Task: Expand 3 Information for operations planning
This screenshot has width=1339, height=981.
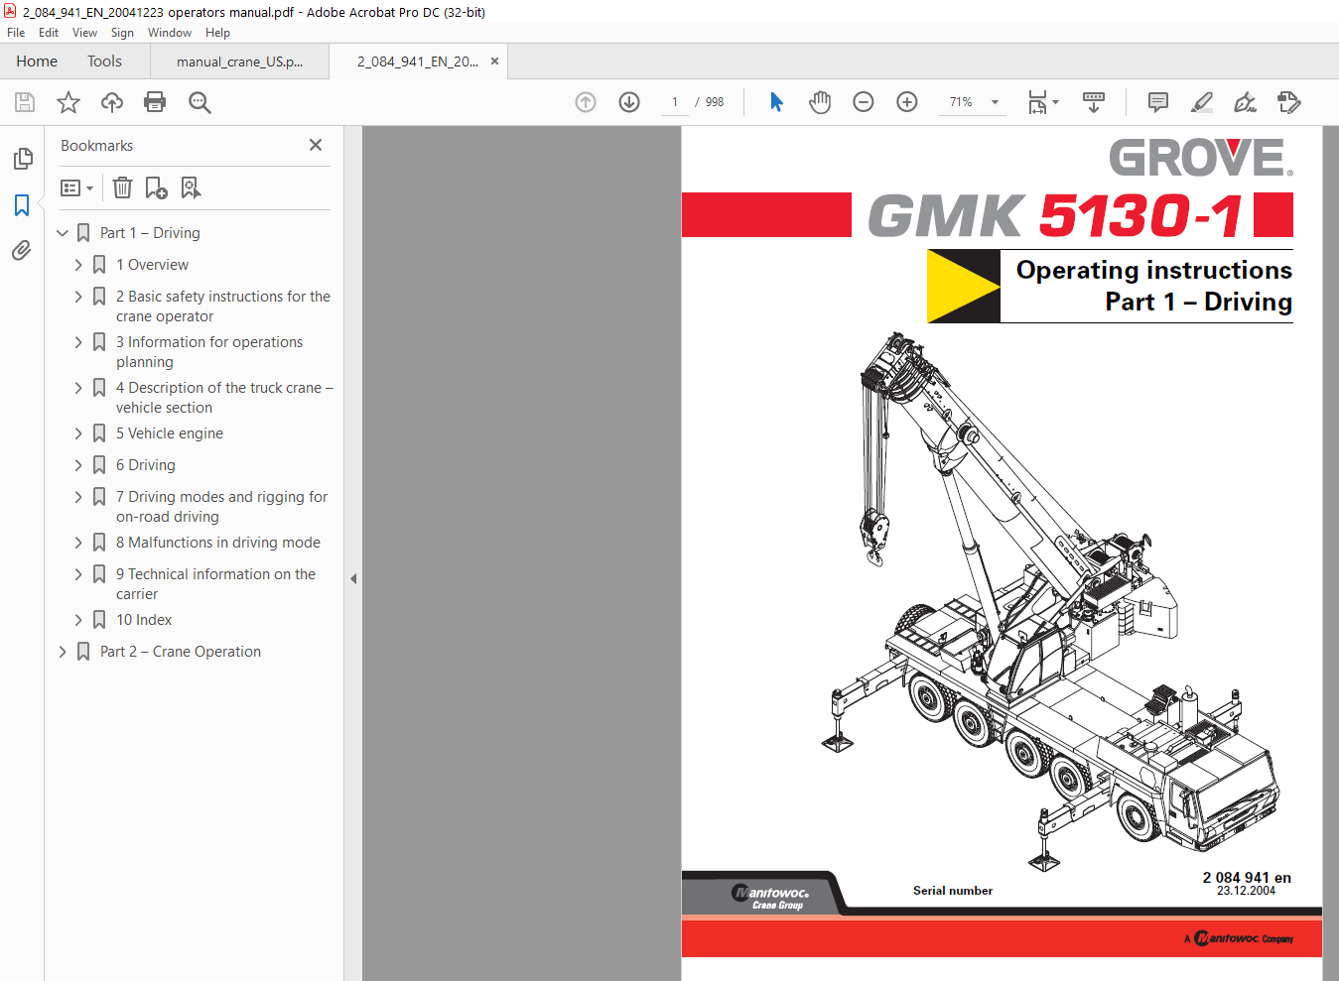Action: pyautogui.click(x=78, y=342)
